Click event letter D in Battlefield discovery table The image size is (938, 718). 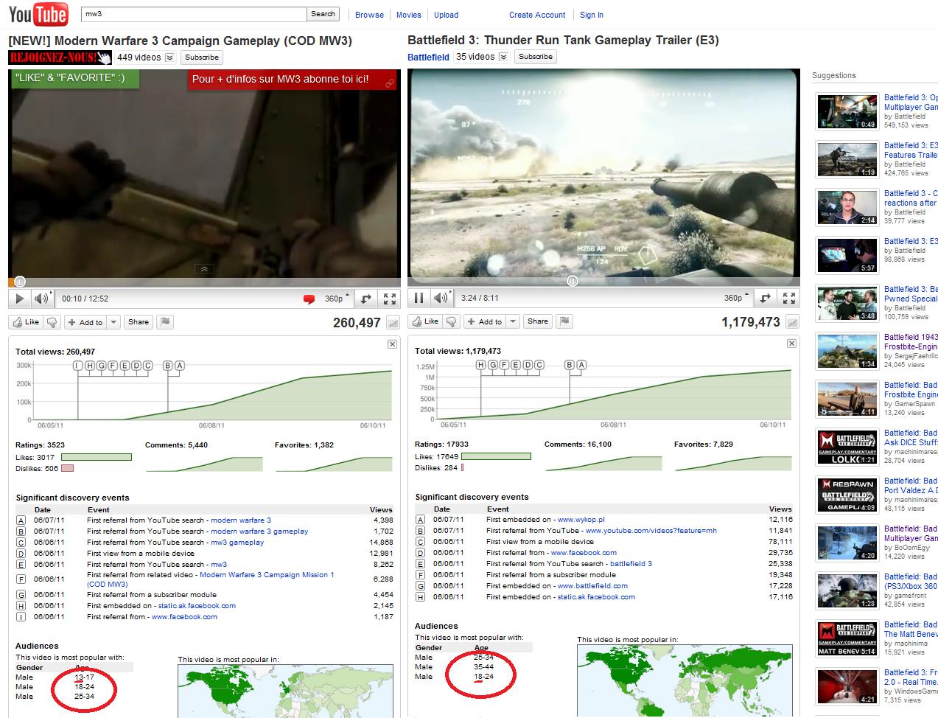click(421, 552)
